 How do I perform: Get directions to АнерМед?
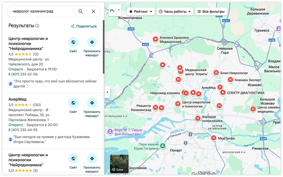tap(92, 103)
